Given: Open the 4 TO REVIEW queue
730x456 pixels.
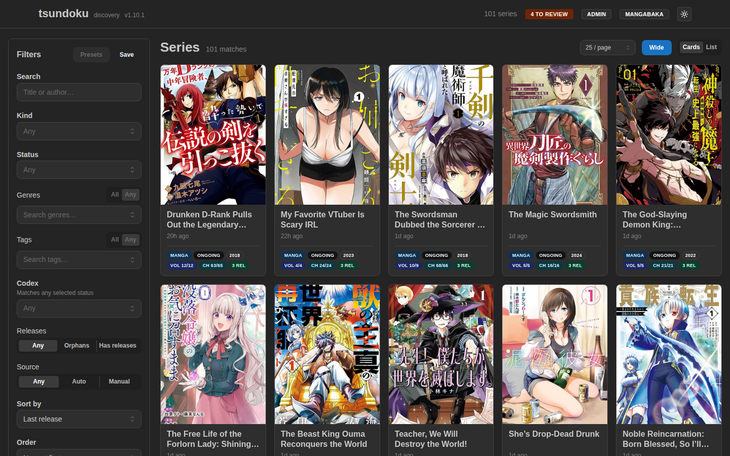Looking at the screenshot, I should pos(549,14).
